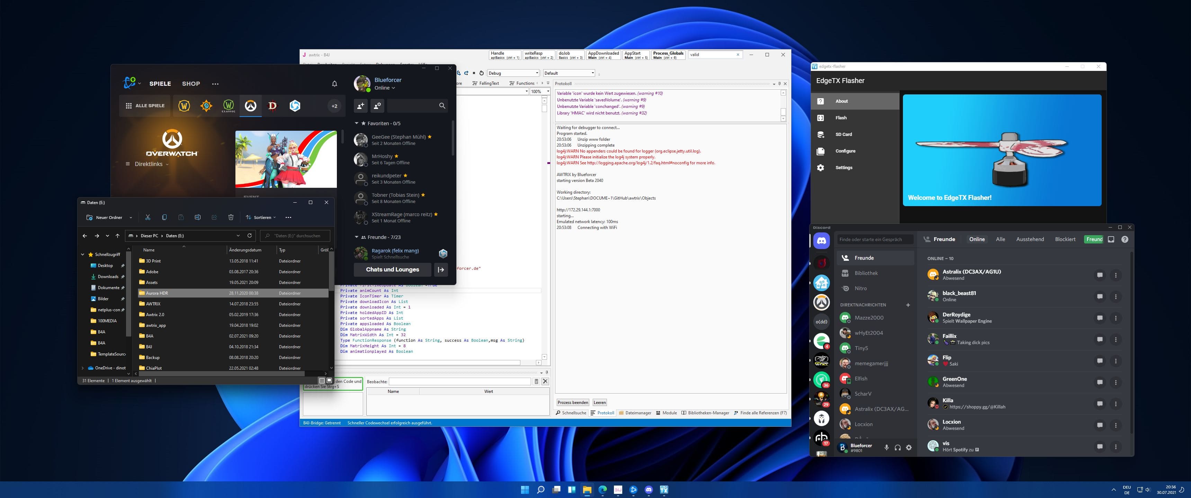Click the Battle.net notification bell
This screenshot has height=498, width=1191.
tap(334, 84)
